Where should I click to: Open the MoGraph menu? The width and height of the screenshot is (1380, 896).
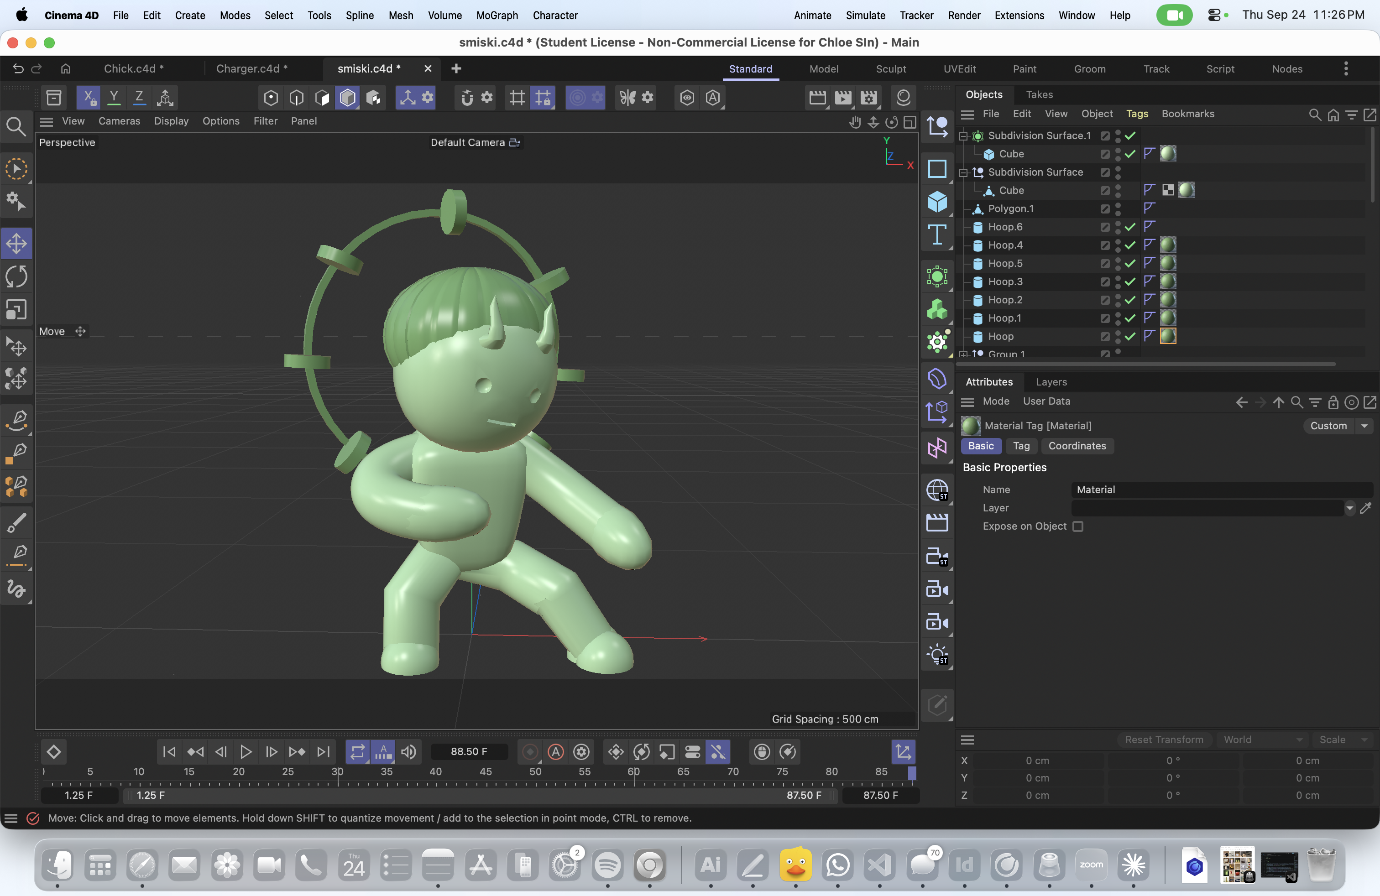coord(497,15)
